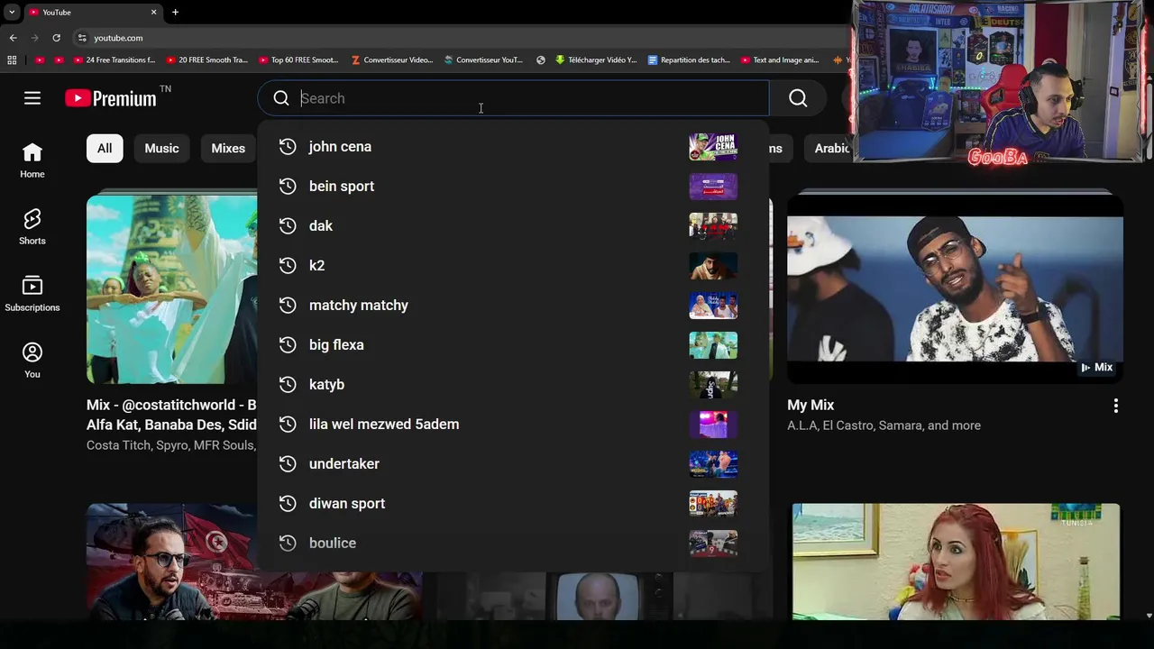Viewport: 1154px width, 649px height.
Task: Click browser back arrow
Action: point(13,38)
